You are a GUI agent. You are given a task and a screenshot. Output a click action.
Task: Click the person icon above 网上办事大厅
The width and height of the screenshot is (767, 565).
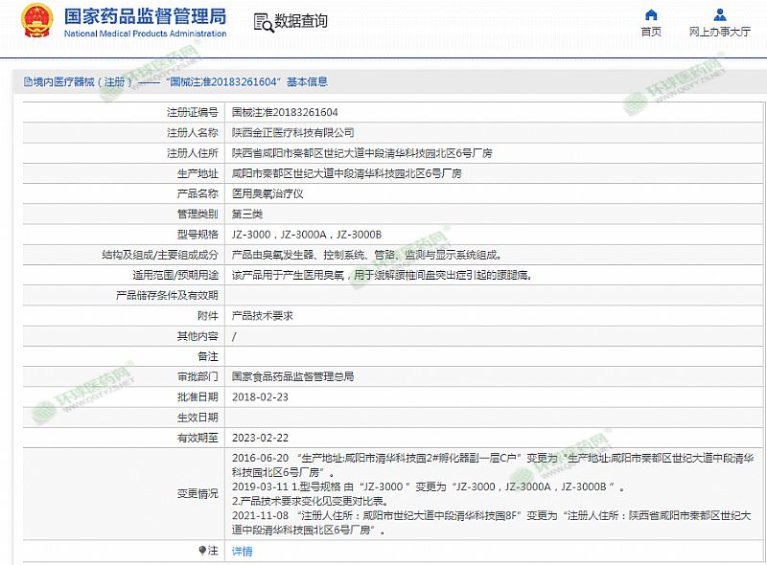[719, 14]
